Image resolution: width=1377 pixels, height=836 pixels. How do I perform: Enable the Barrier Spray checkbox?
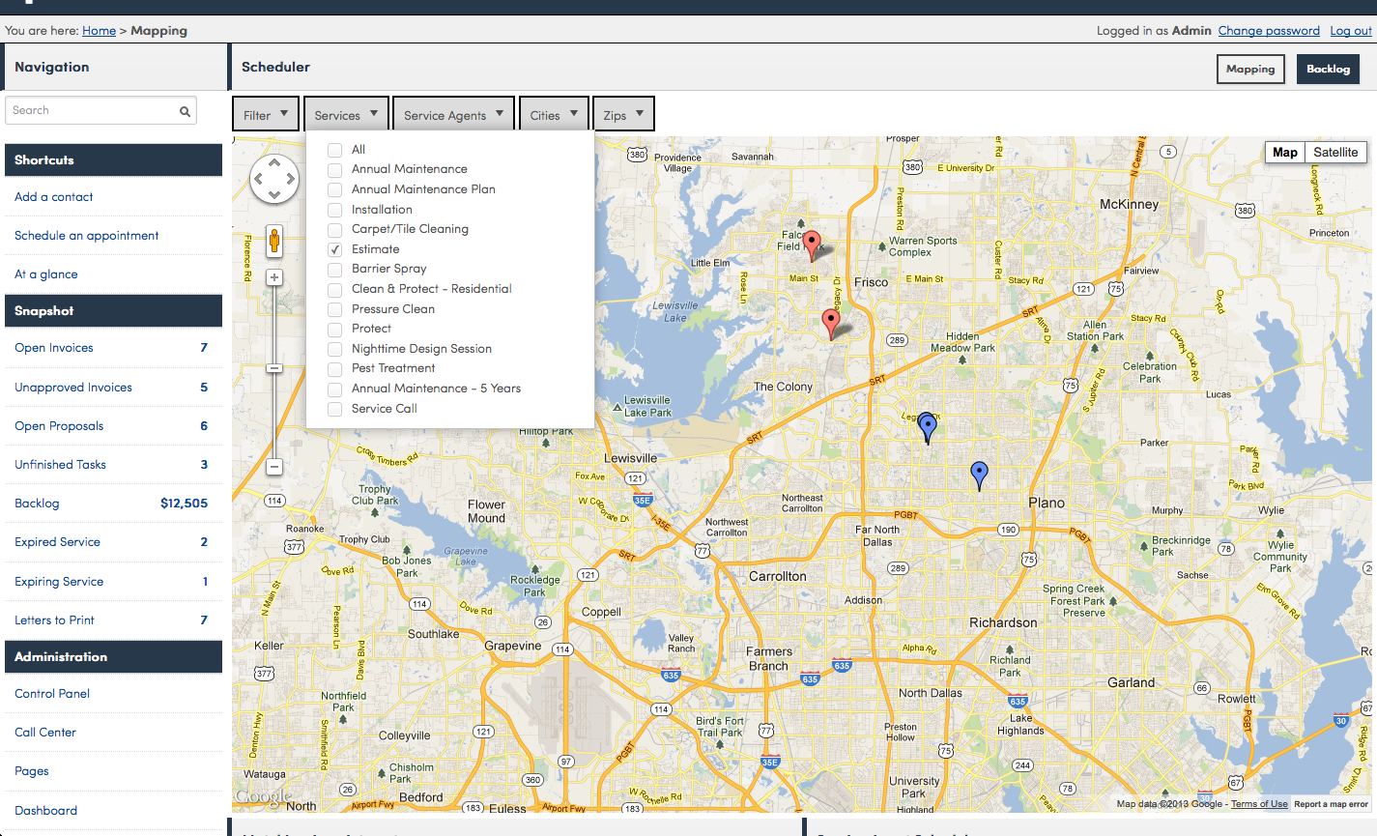(335, 270)
